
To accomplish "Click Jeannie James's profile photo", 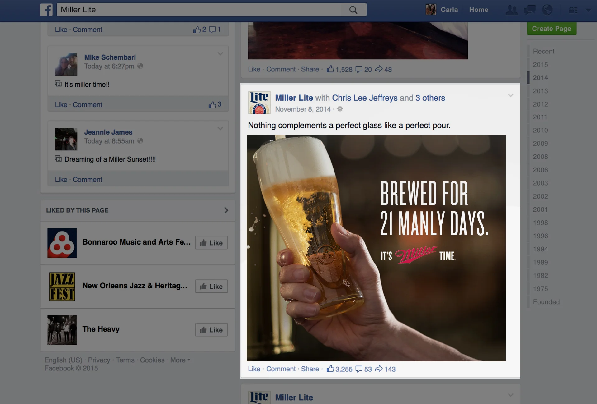I will click(66, 139).
